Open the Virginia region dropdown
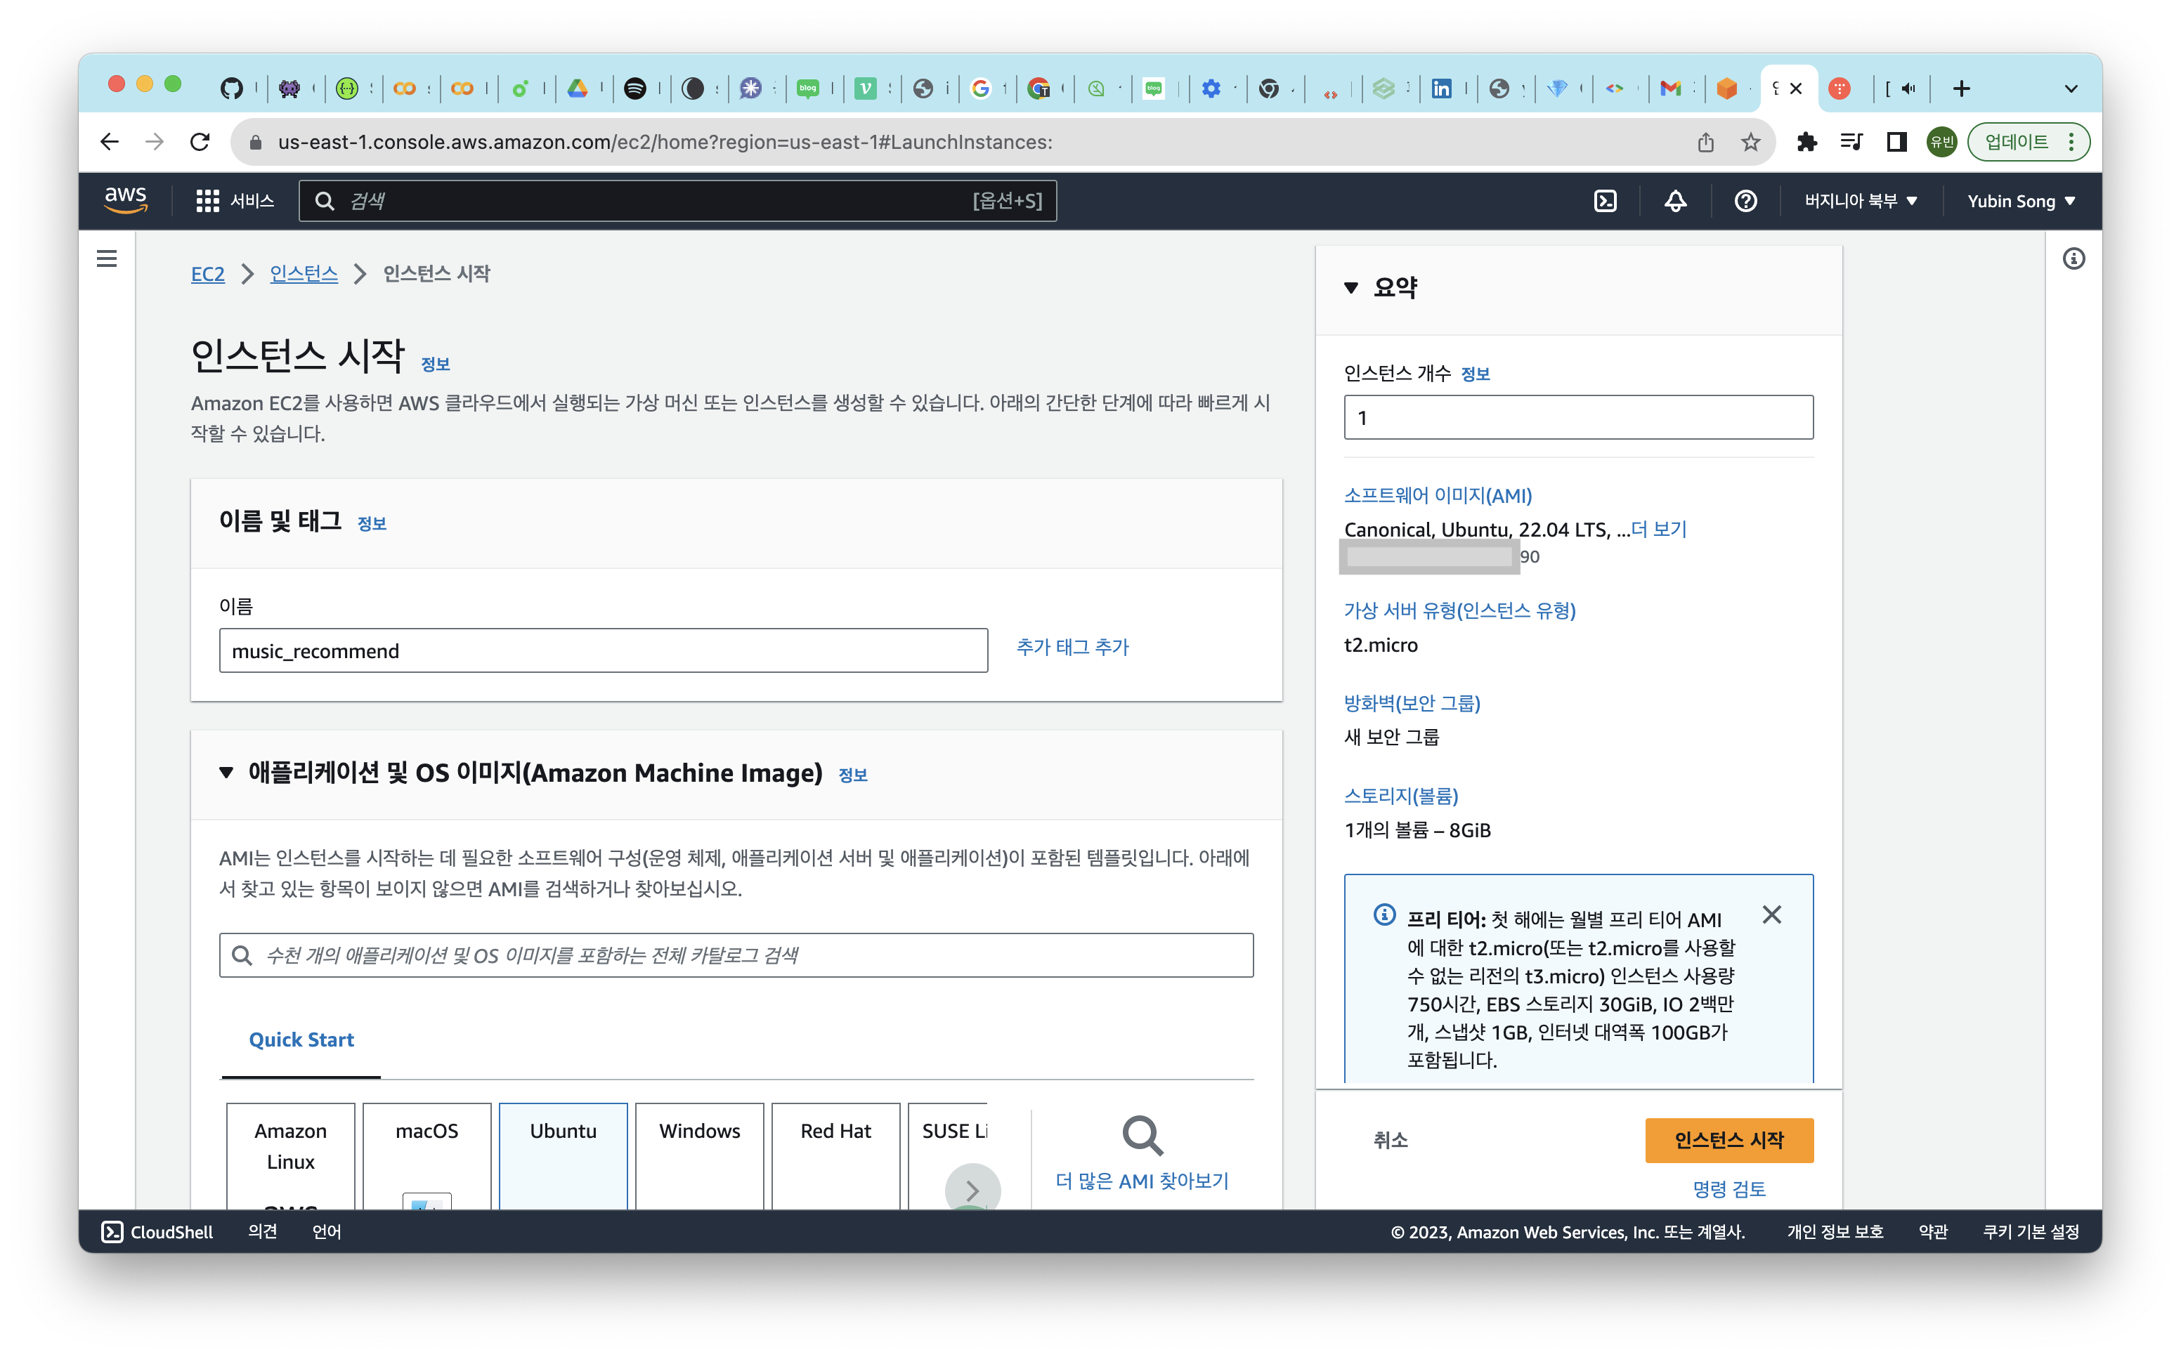The image size is (2181, 1357). pos(1861,201)
